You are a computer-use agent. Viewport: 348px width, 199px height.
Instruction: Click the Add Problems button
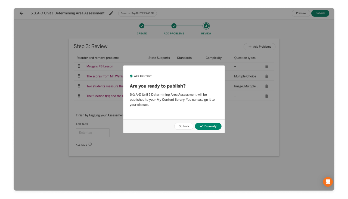[259, 47]
